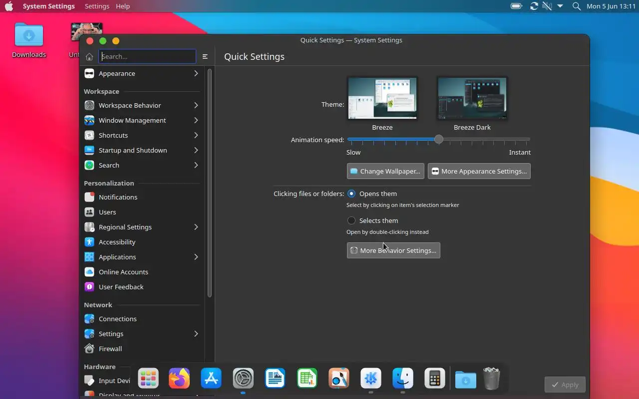
Task: Click the Online Accounts cloud icon
Action: (89, 272)
